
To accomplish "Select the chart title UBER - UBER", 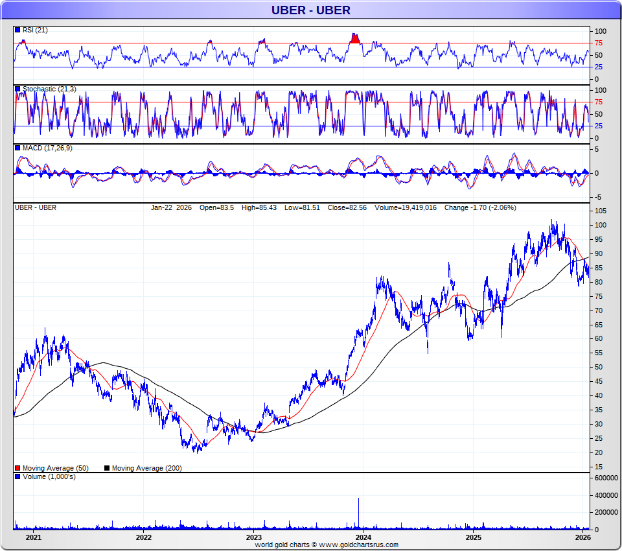I will tap(310, 10).
